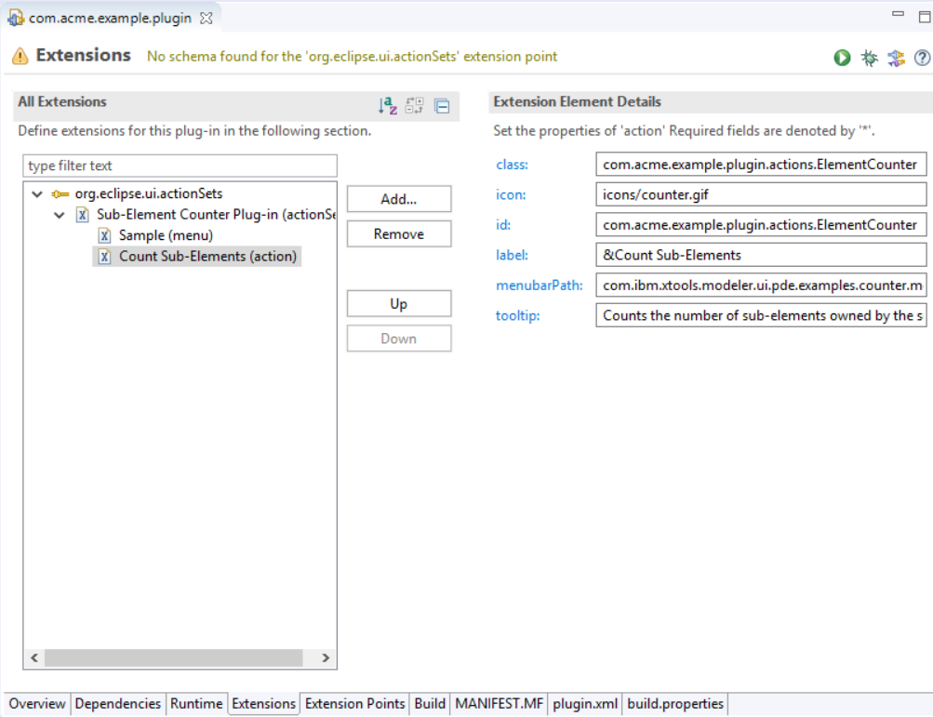Click into the id text field

[761, 225]
